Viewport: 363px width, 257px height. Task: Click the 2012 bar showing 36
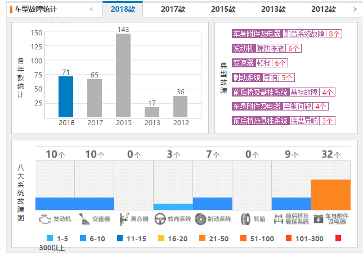click(180, 107)
